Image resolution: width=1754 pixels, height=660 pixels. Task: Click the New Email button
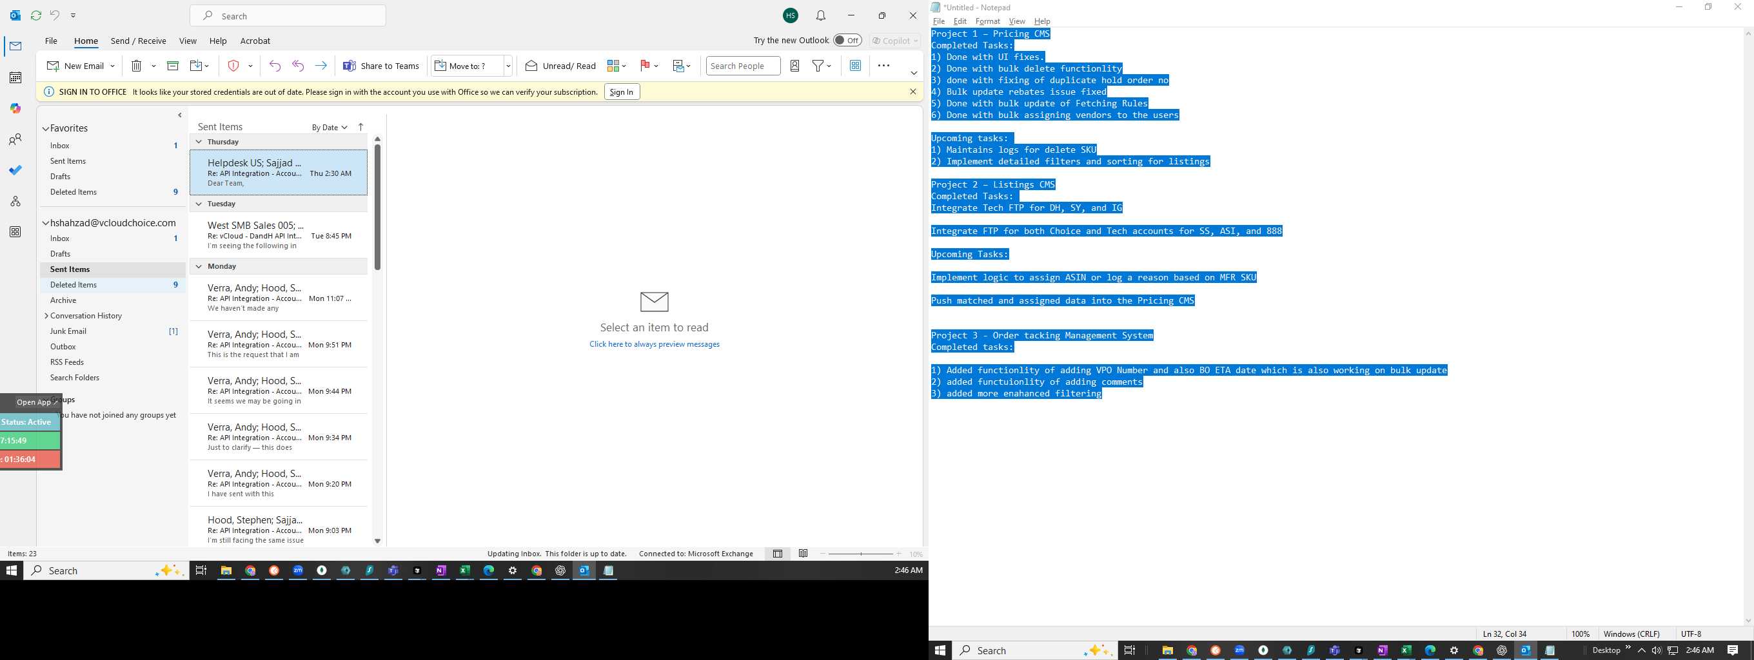75,66
